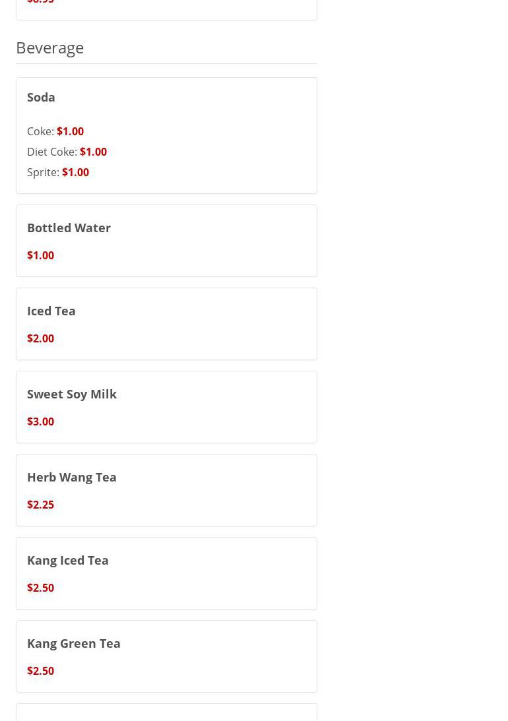Select the Iced Tea item title

pyautogui.click(x=51, y=311)
